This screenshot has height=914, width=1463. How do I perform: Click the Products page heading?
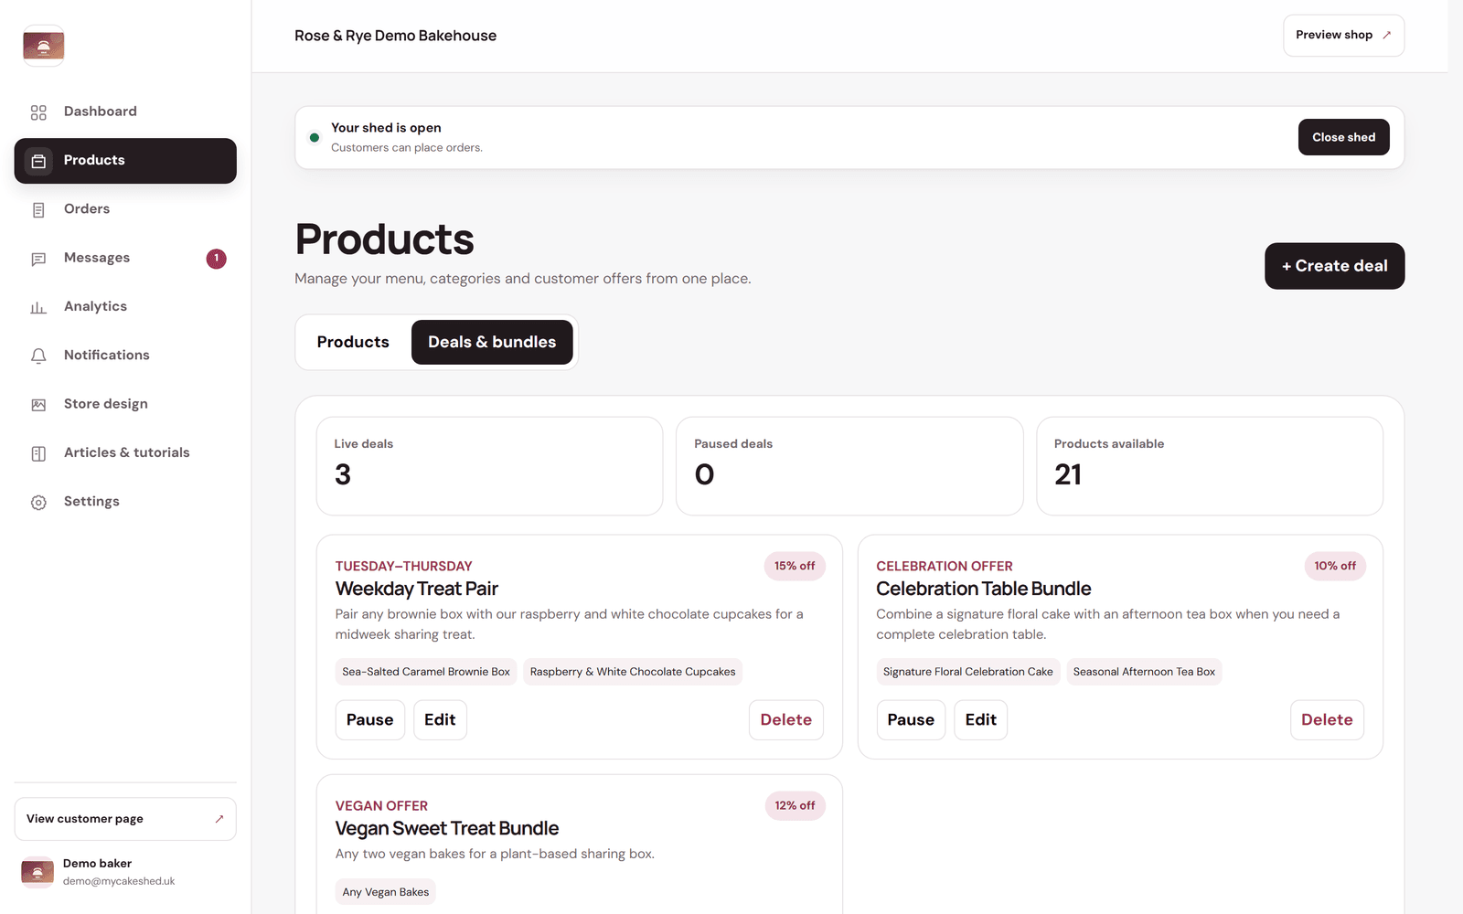point(384,239)
